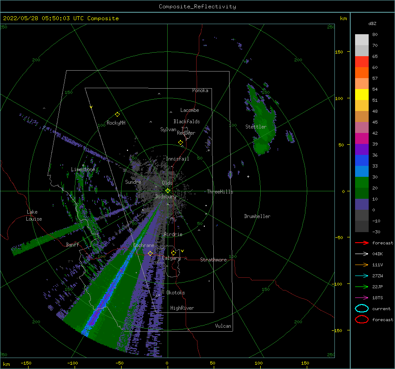Screen dimensions: 395x369
Task: Click the 'HighRiver' town label
Action: (182, 308)
